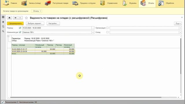Screen dimensions: 185x104
Task: Open the Настройки button
Action: [x=53, y=23]
